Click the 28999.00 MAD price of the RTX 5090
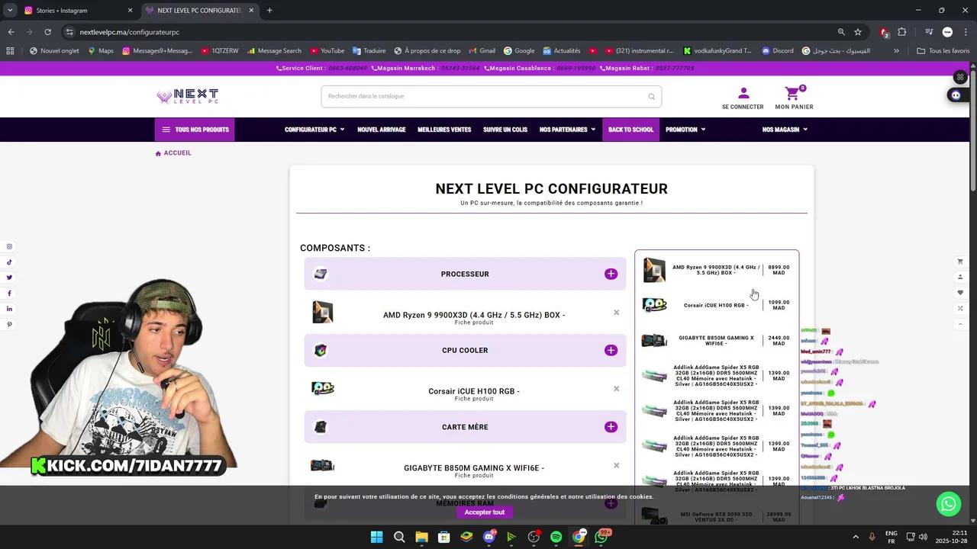Image resolution: width=977 pixels, height=549 pixels. (x=779, y=517)
